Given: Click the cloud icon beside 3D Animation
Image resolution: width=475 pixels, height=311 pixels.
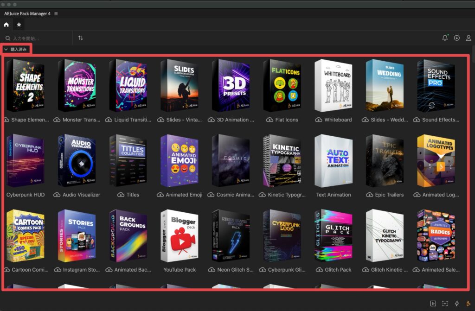Looking at the screenshot, I should (211, 120).
